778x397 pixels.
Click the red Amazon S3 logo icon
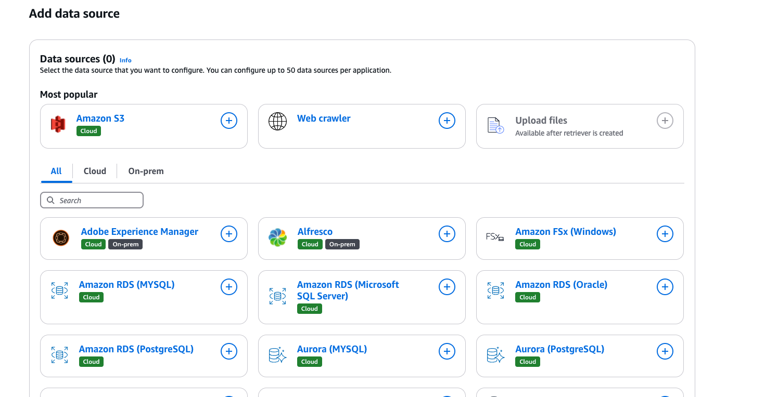58,124
